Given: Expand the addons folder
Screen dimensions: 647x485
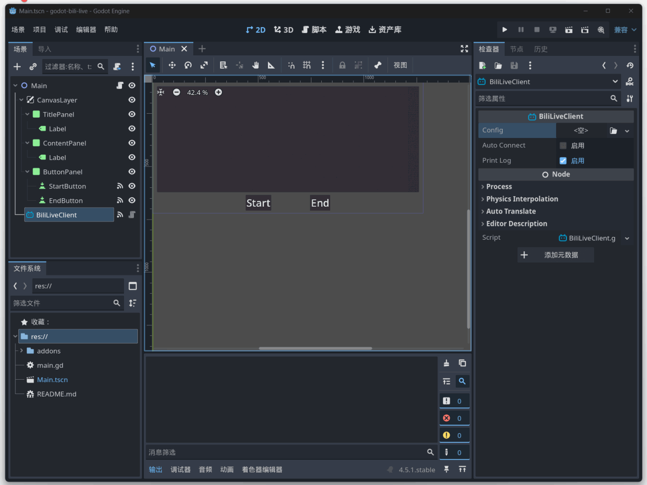Looking at the screenshot, I should (21, 351).
